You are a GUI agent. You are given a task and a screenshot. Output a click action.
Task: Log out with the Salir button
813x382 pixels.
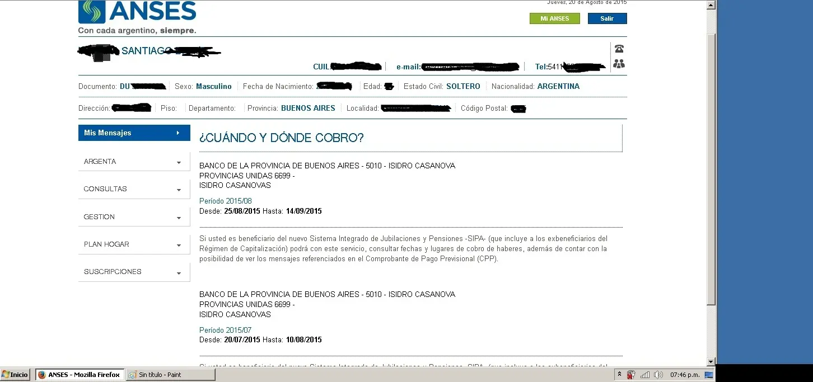click(607, 18)
